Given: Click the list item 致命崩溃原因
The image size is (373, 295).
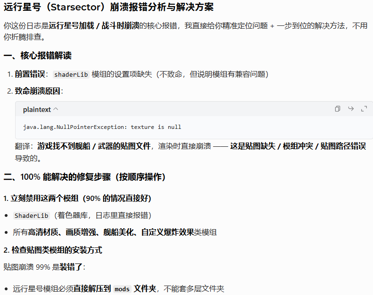Looking at the screenshot, I should (x=35, y=91).
